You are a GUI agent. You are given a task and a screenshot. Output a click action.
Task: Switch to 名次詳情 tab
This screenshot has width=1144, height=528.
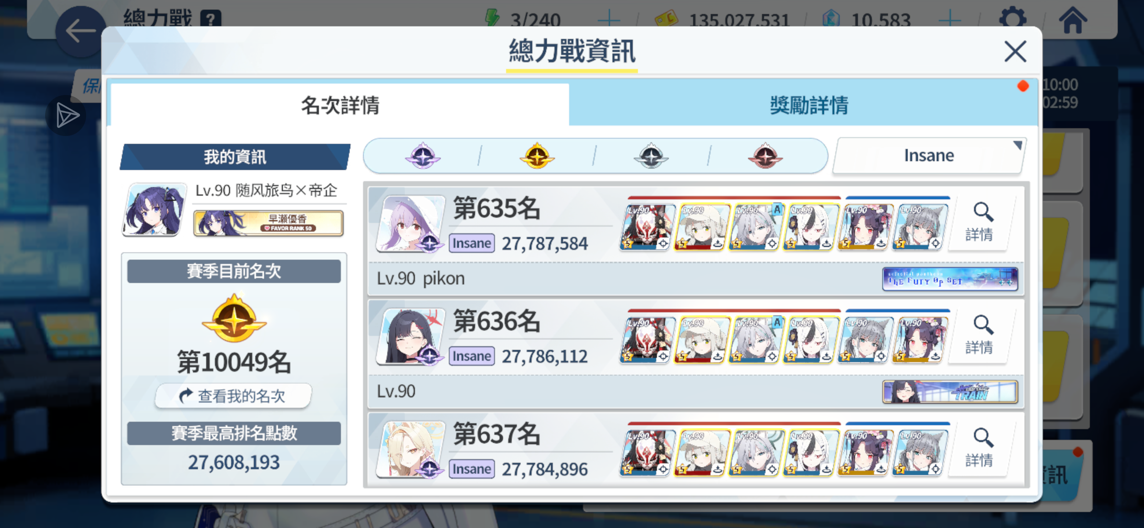click(x=340, y=105)
